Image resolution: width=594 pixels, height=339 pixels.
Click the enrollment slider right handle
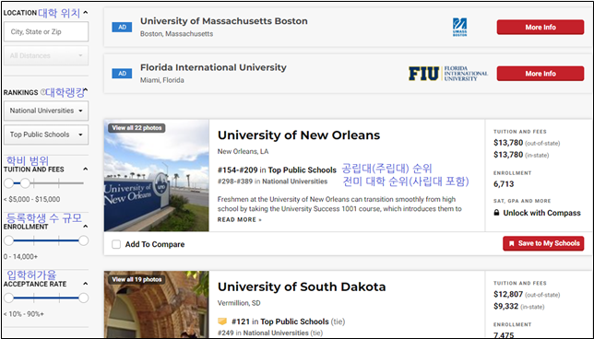click(83, 240)
